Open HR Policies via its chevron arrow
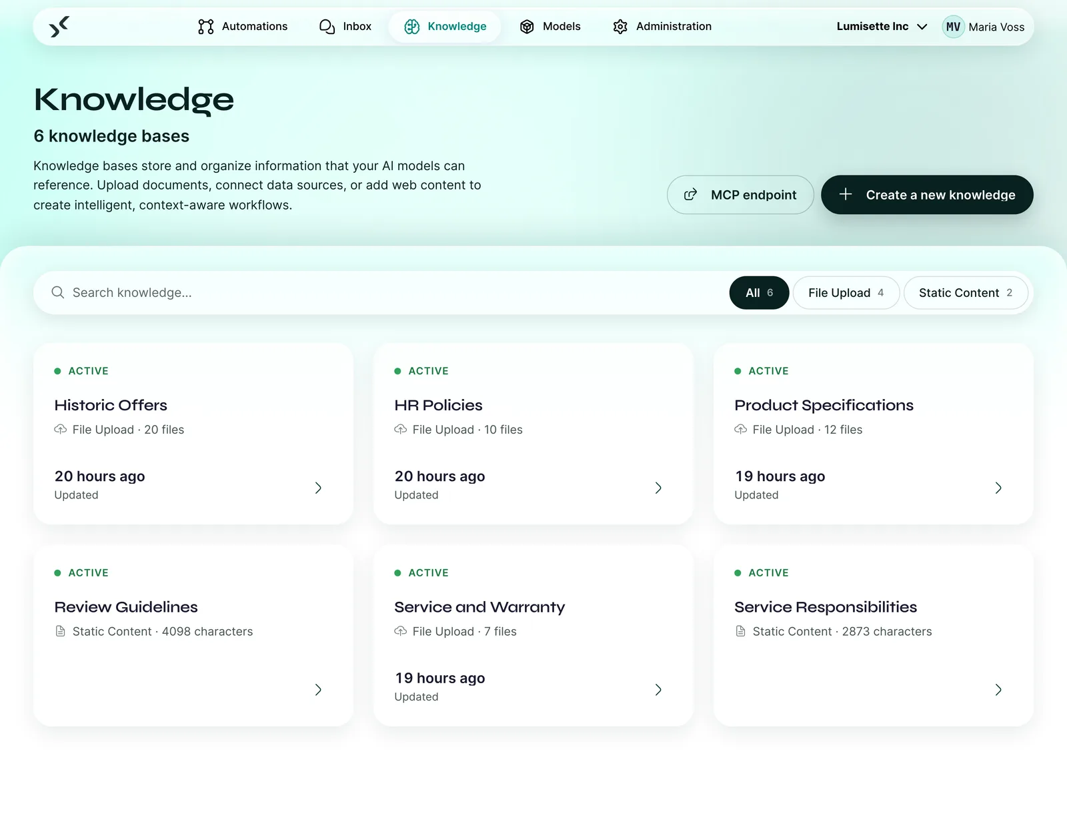The width and height of the screenshot is (1067, 834). [x=658, y=488]
